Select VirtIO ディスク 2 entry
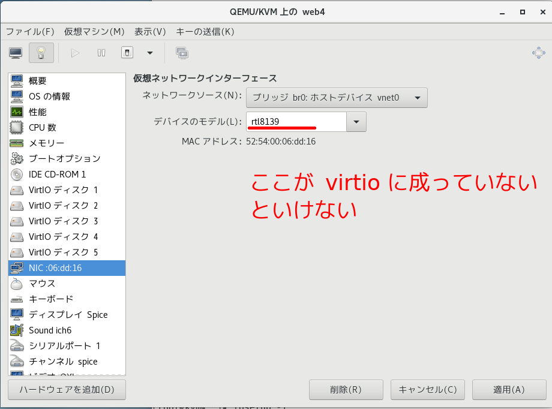 click(x=67, y=206)
